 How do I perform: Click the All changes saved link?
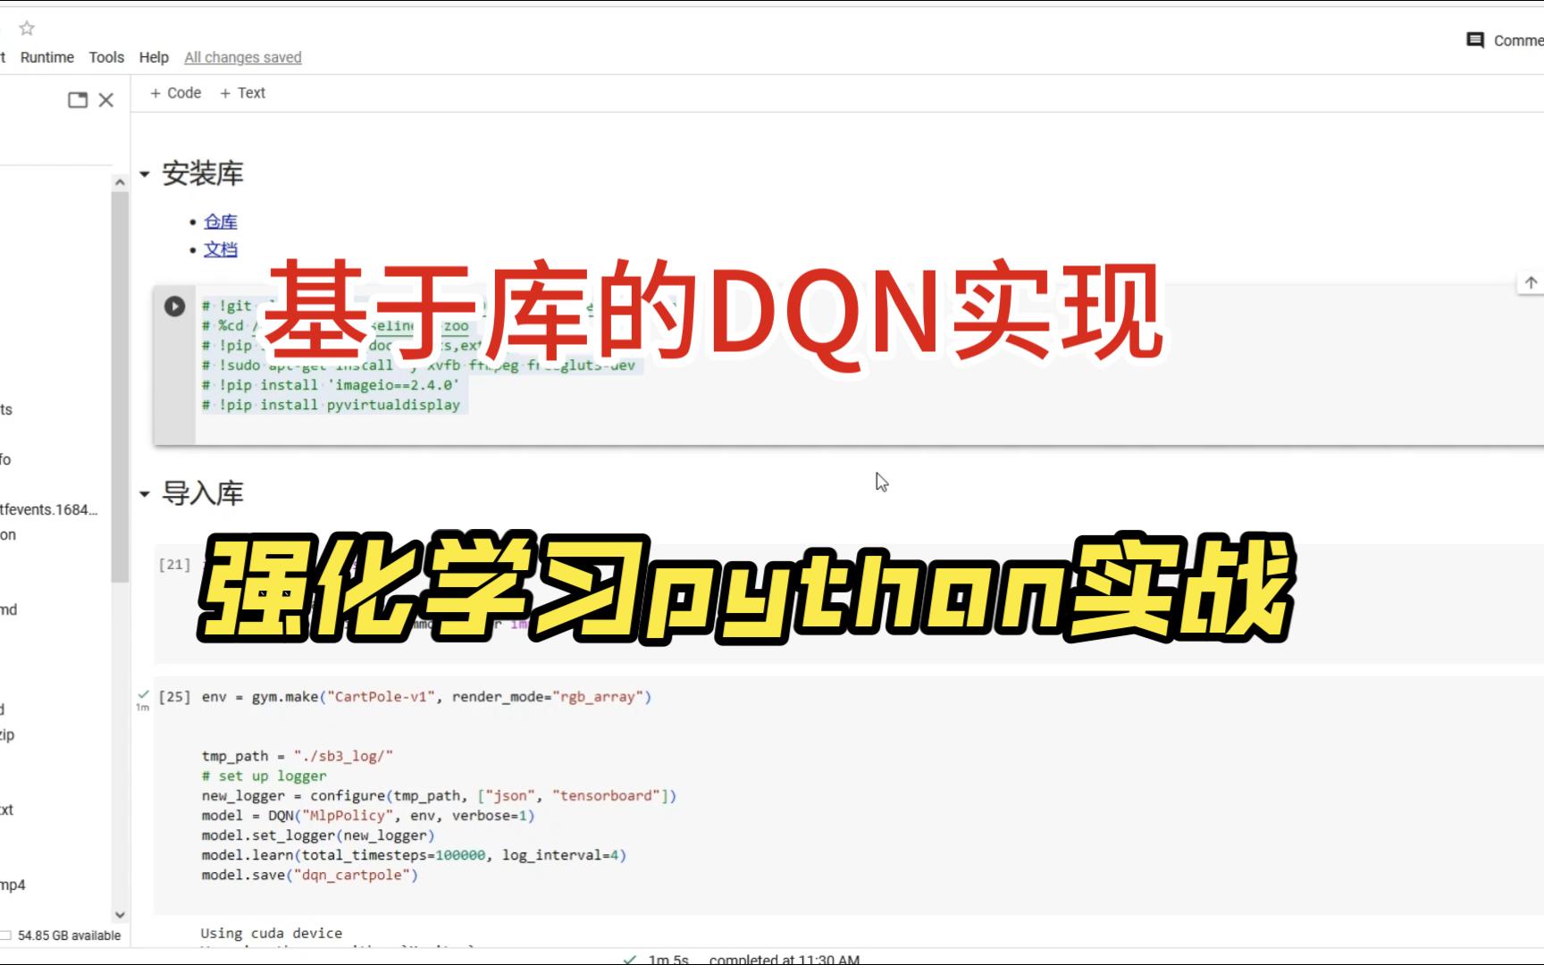[x=243, y=57]
